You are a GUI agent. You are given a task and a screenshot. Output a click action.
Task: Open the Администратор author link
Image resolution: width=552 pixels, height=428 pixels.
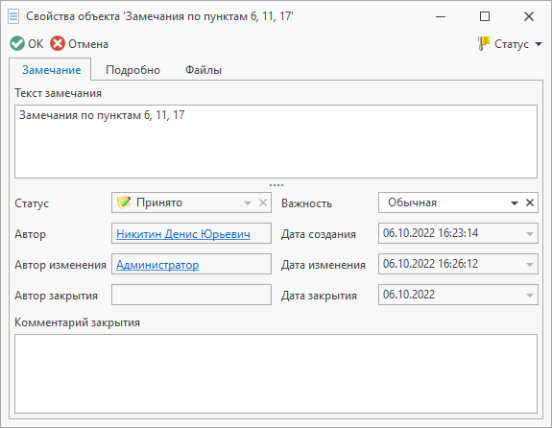157,265
